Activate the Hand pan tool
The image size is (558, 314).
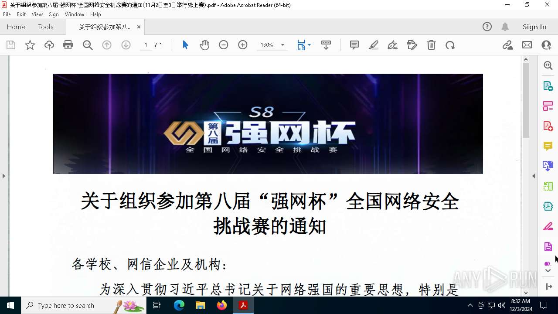tap(204, 45)
